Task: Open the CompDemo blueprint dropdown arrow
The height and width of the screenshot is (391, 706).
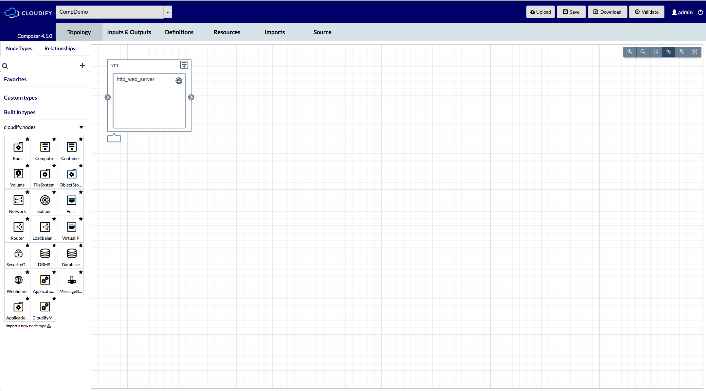Action: [168, 12]
